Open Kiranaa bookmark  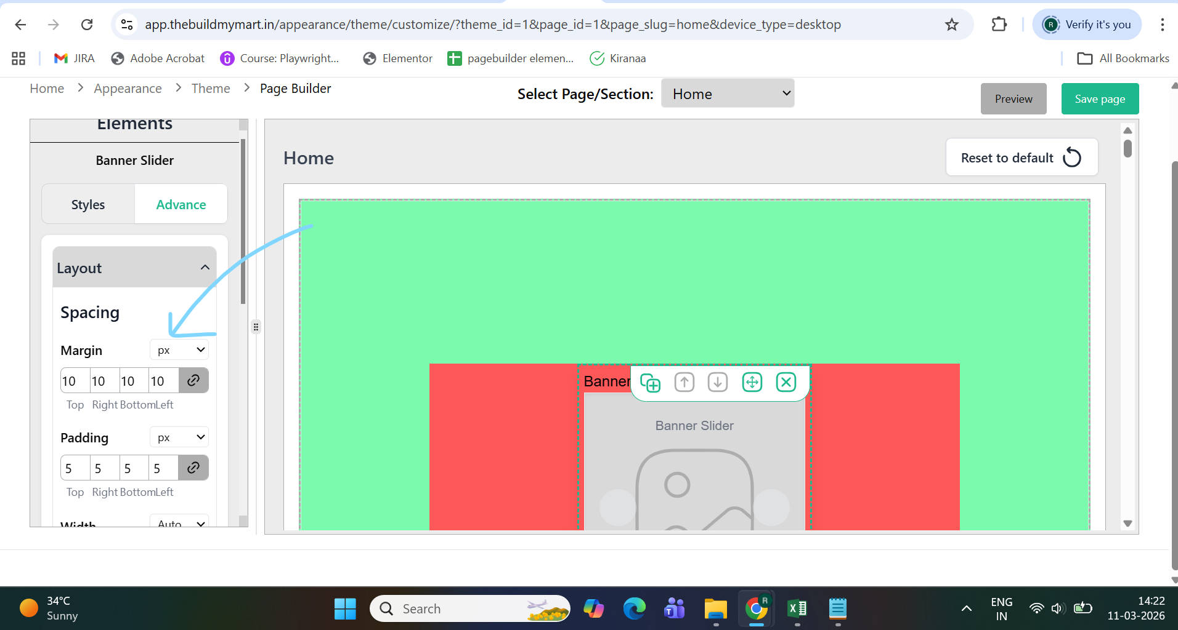coord(618,58)
